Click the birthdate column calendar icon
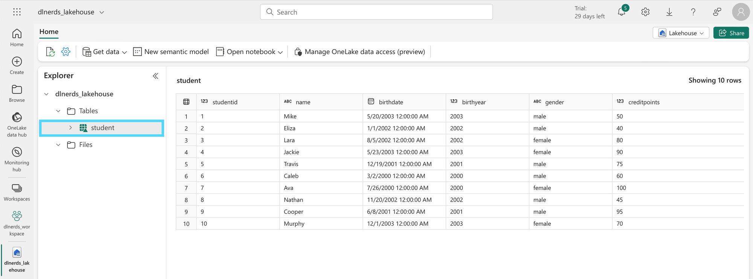This screenshot has height=279, width=753. tap(371, 101)
